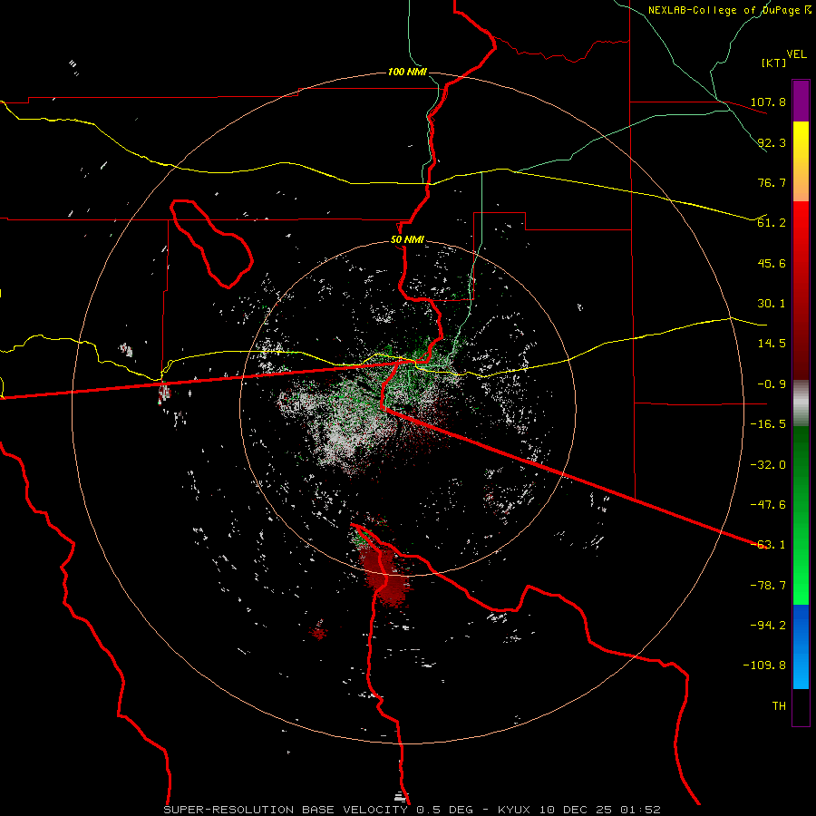The image size is (816, 816).
Task: Select the 61.2 velocity scale value
Action: [772, 223]
